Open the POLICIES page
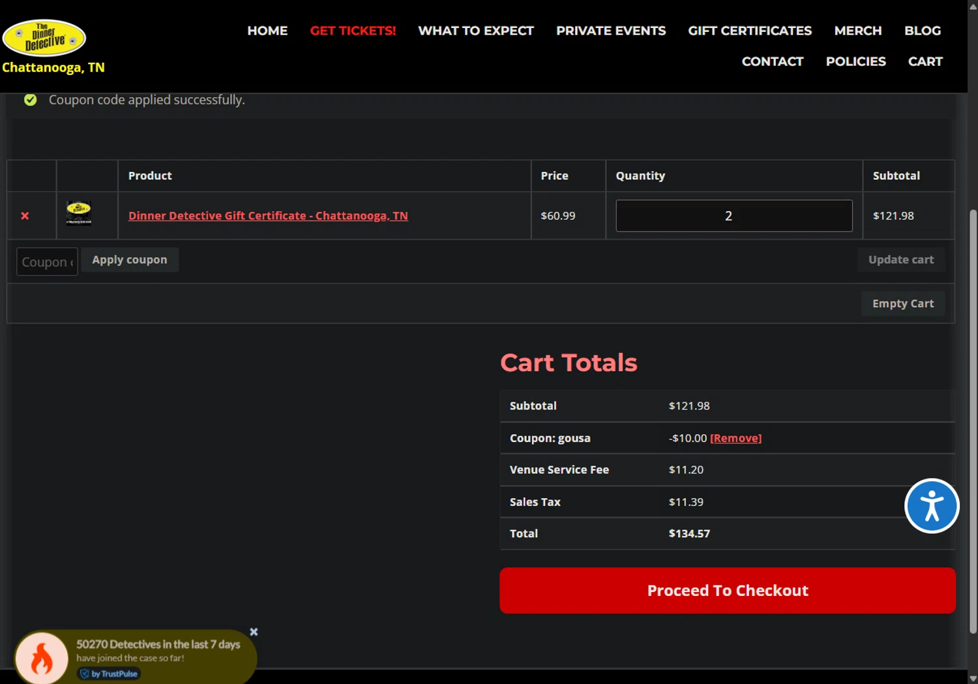 (856, 61)
